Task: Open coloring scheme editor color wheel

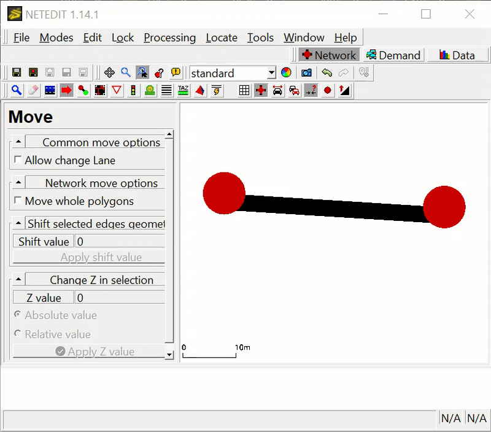Action: (286, 72)
